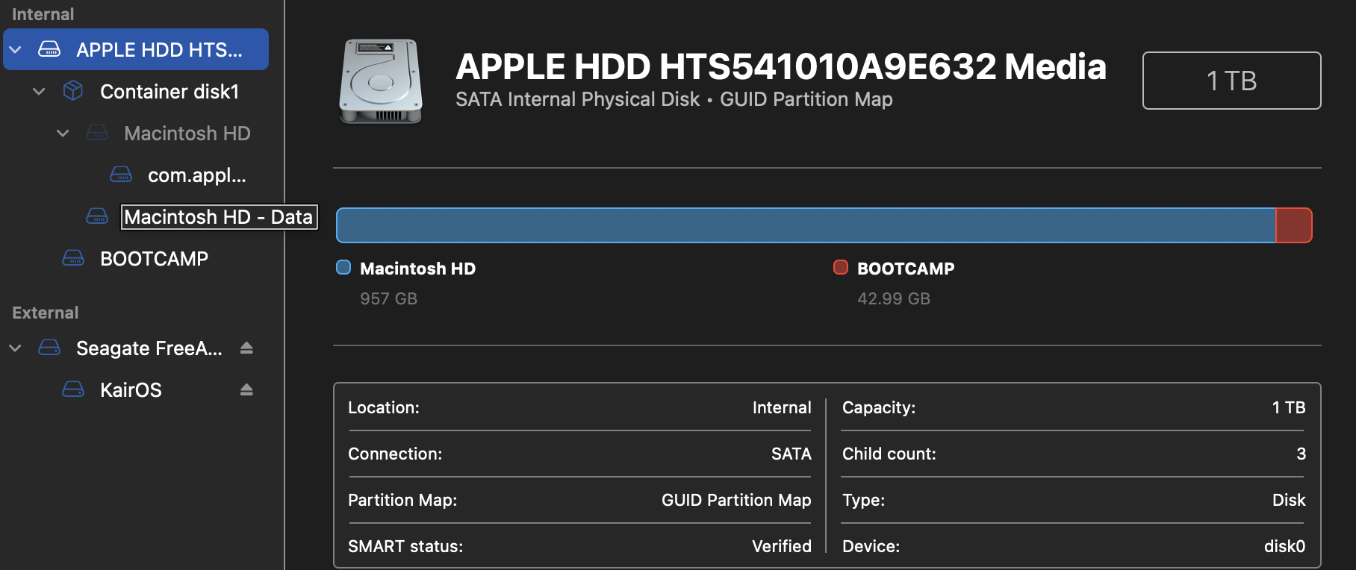Click the large hard disk image in header
This screenshot has height=570, width=1356.
(381, 81)
